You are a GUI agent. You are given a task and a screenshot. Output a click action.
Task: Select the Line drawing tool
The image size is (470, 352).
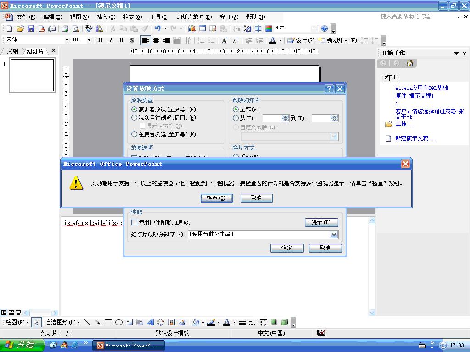point(87,322)
